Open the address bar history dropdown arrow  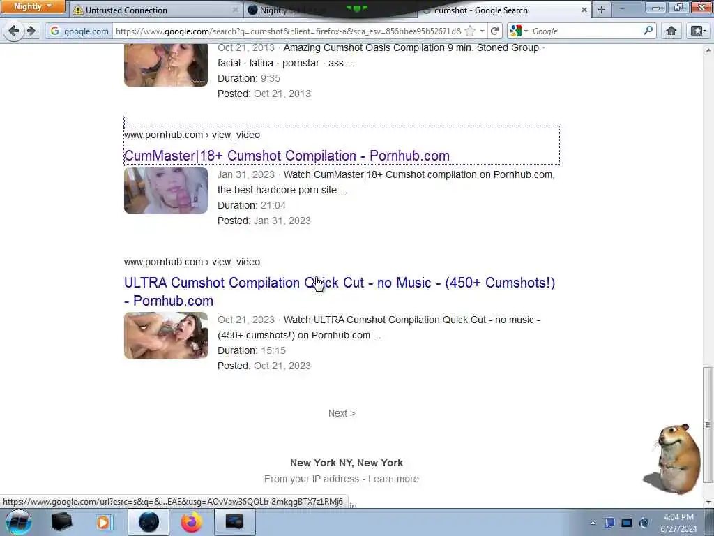point(482,31)
